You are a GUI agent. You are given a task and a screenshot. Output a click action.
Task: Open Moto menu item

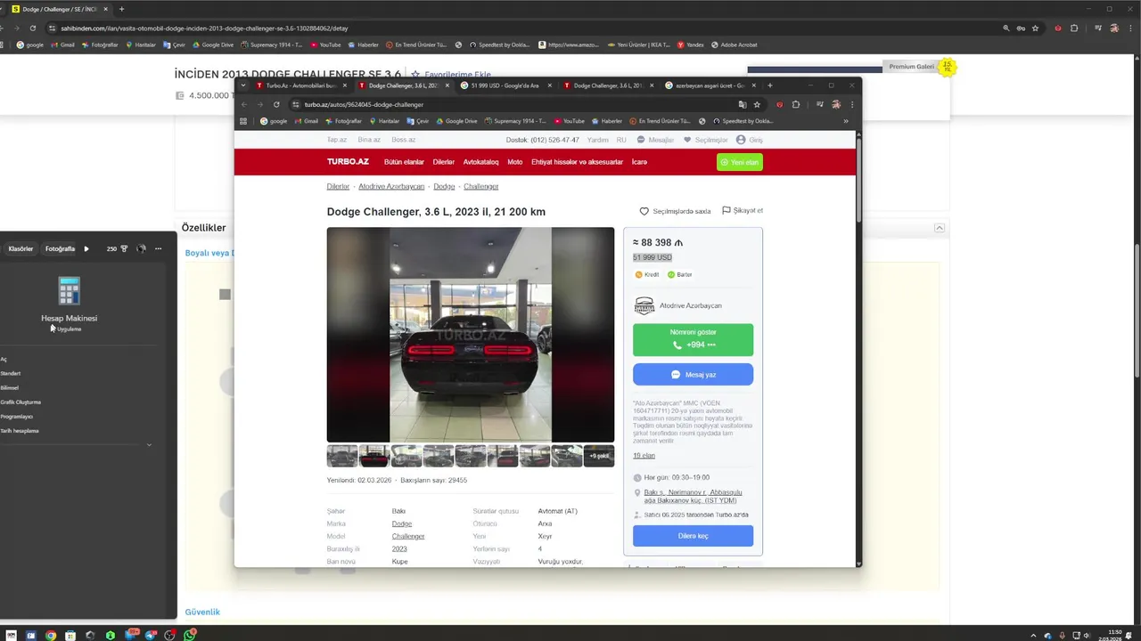coord(515,162)
